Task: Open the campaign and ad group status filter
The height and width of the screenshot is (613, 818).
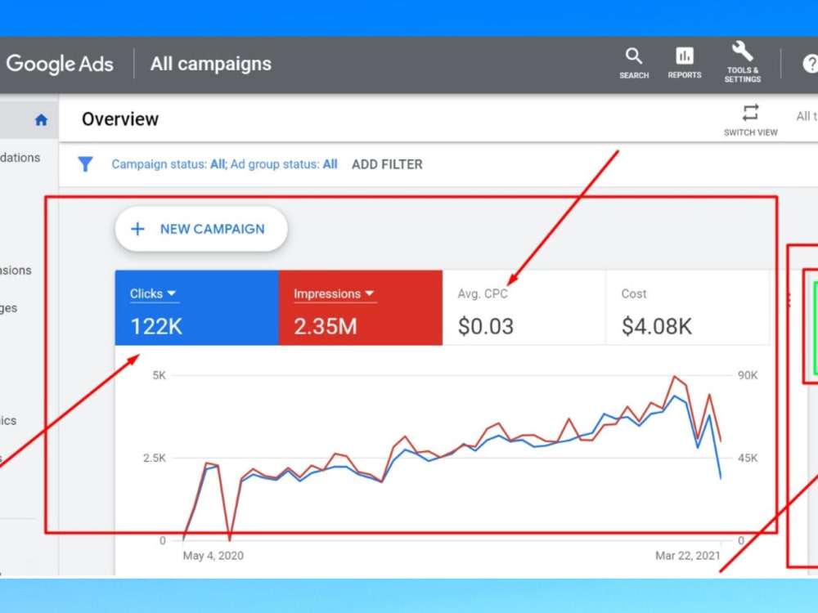Action: 224,164
